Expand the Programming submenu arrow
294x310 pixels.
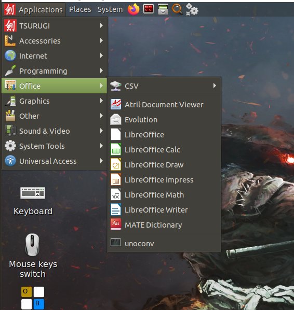pyautogui.click(x=101, y=71)
